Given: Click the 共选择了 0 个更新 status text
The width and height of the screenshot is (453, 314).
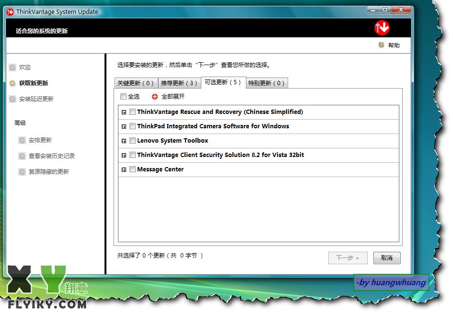Looking at the screenshot, I should coord(160,256).
